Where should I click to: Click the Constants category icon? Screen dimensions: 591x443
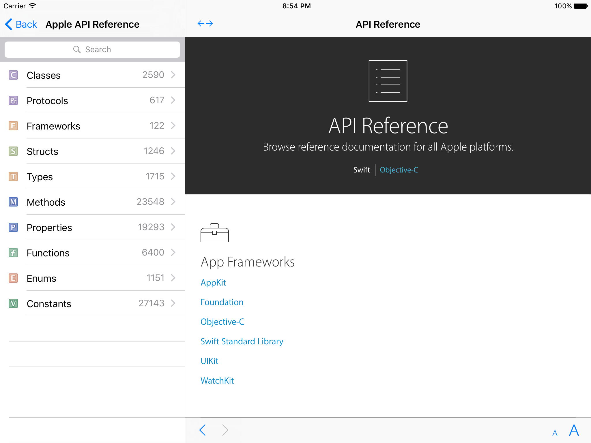pos(13,303)
